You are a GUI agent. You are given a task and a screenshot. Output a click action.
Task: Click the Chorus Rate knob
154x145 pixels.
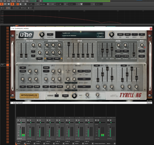(x=74, y=96)
